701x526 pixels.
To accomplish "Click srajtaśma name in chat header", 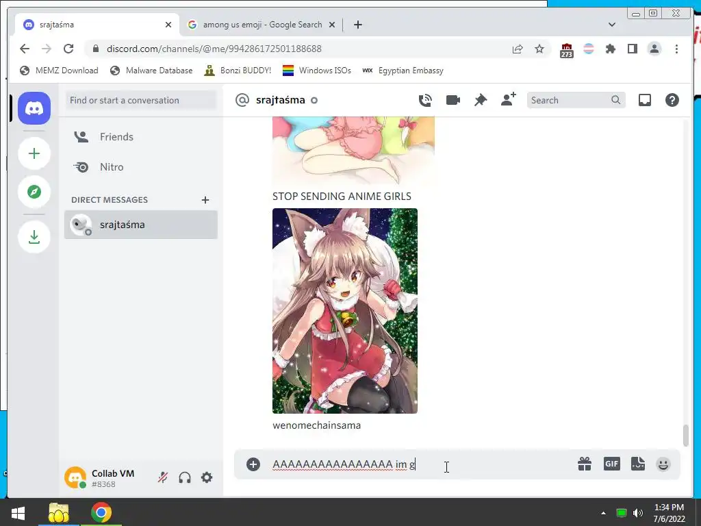I will click(280, 100).
